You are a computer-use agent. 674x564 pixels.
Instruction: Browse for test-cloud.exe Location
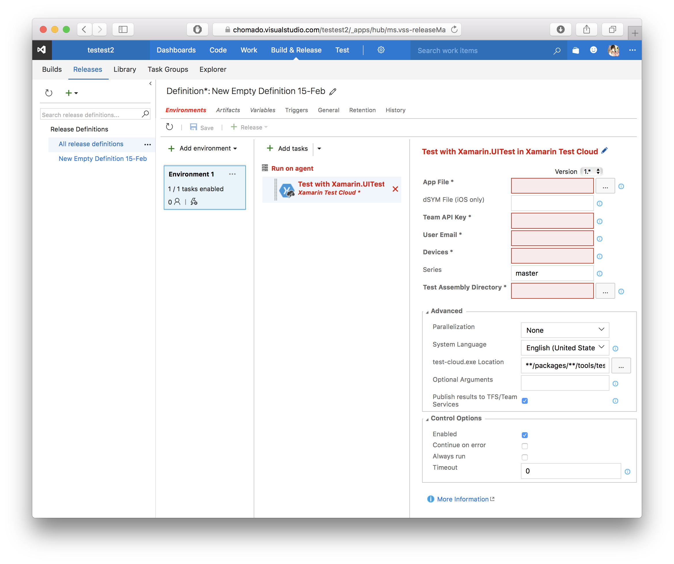pyautogui.click(x=621, y=365)
